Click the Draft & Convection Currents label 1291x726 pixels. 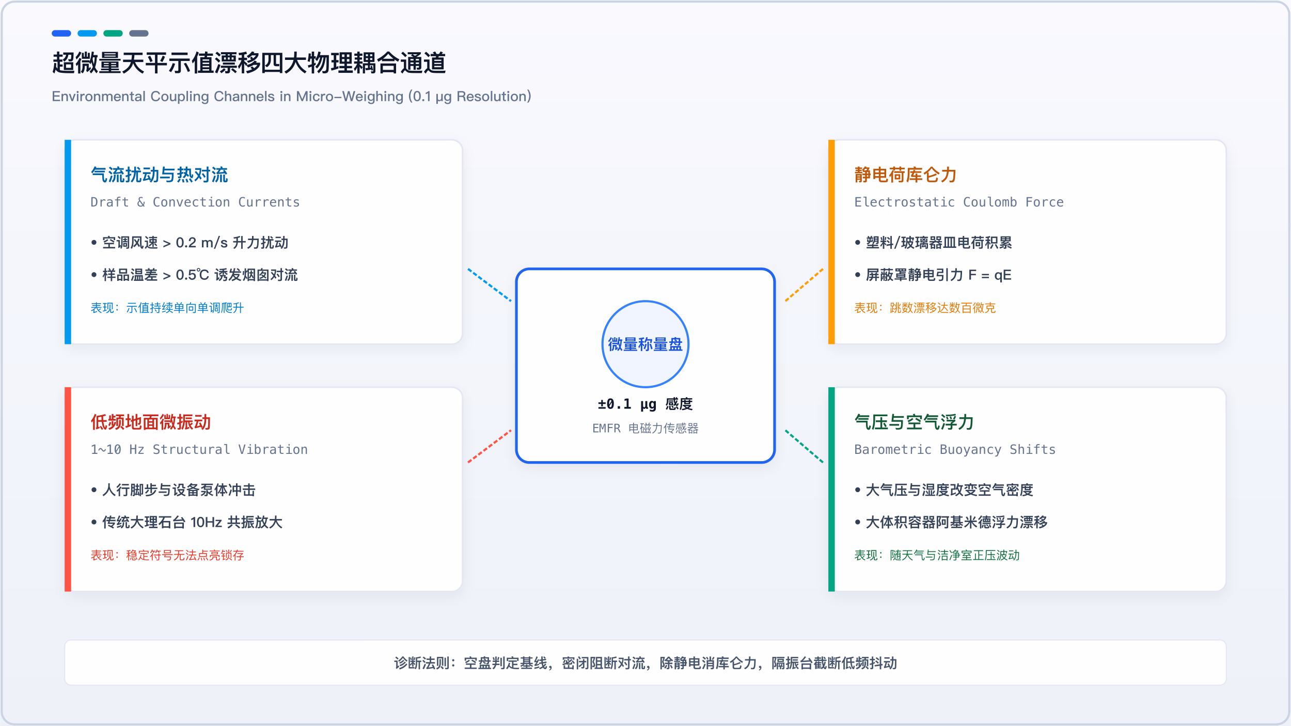click(195, 202)
